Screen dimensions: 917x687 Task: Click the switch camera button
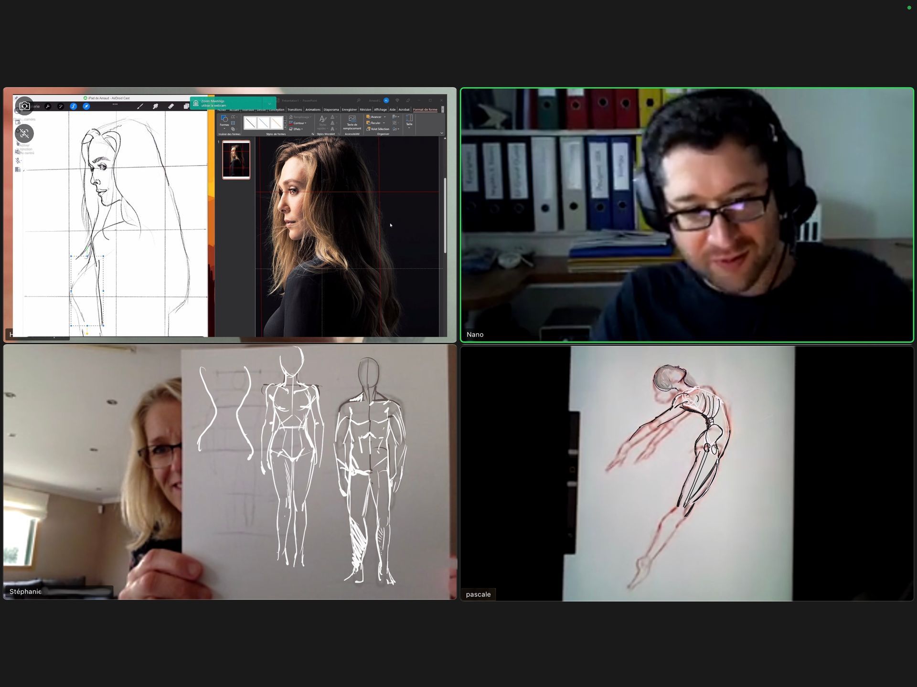coord(25,106)
